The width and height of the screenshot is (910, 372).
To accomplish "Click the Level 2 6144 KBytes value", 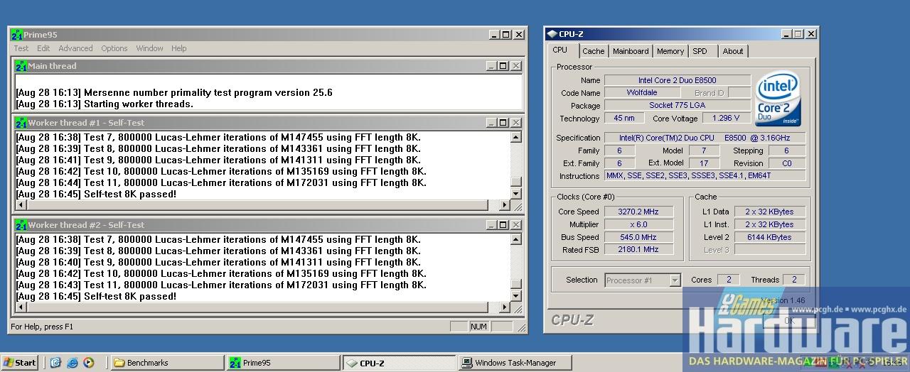I will click(x=769, y=237).
